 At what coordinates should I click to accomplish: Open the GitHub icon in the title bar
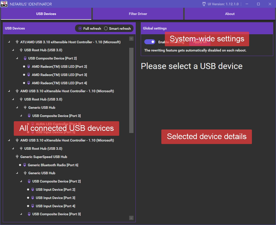pyautogui.click(x=204, y=4)
